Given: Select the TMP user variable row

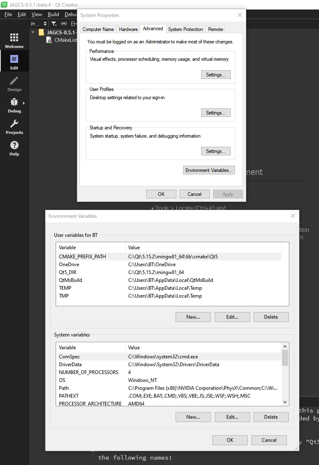Looking at the screenshot, I should point(169,296).
